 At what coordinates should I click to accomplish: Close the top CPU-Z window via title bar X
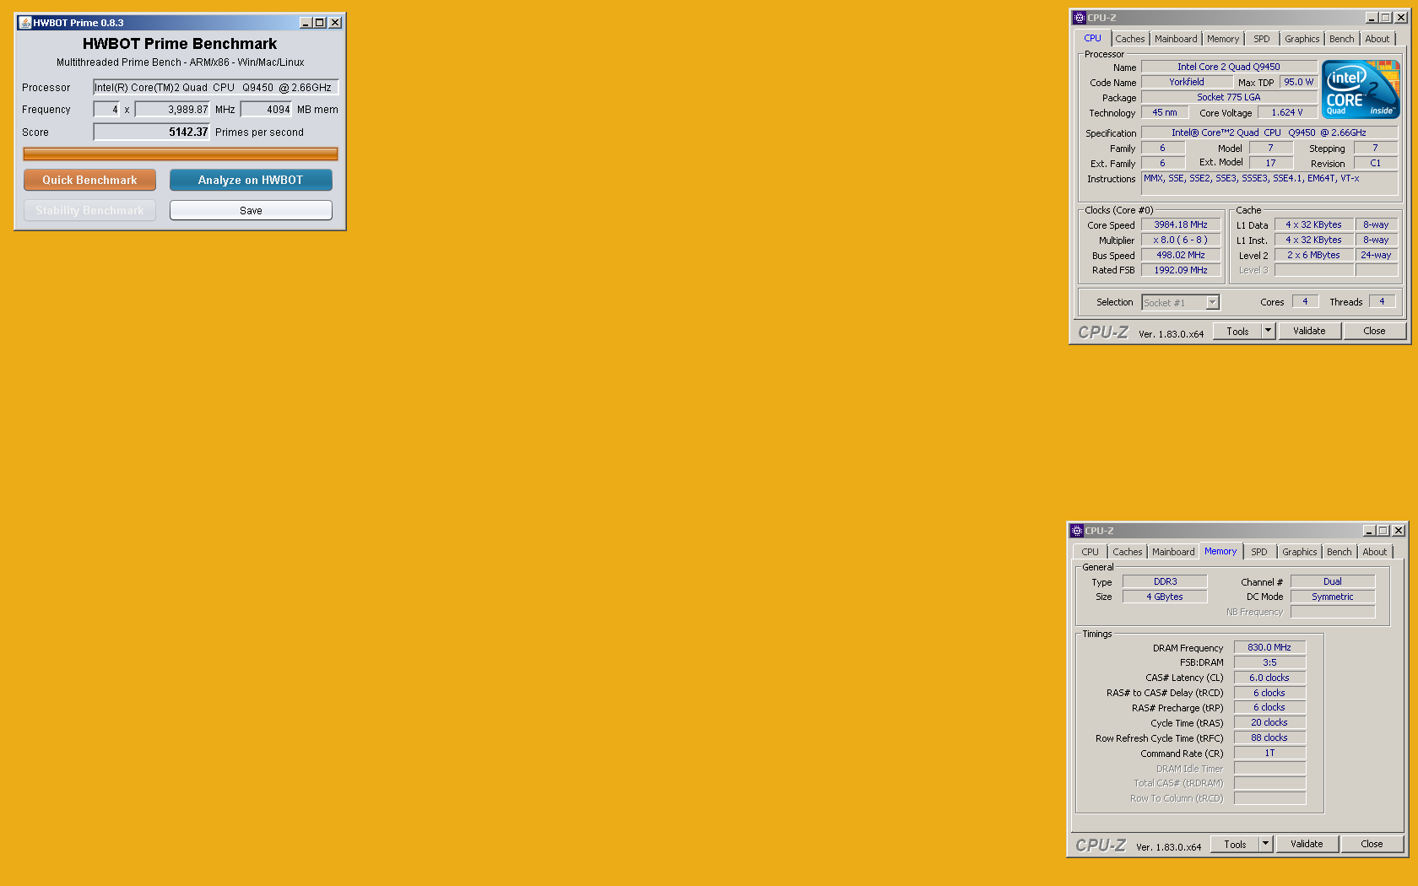[1401, 18]
